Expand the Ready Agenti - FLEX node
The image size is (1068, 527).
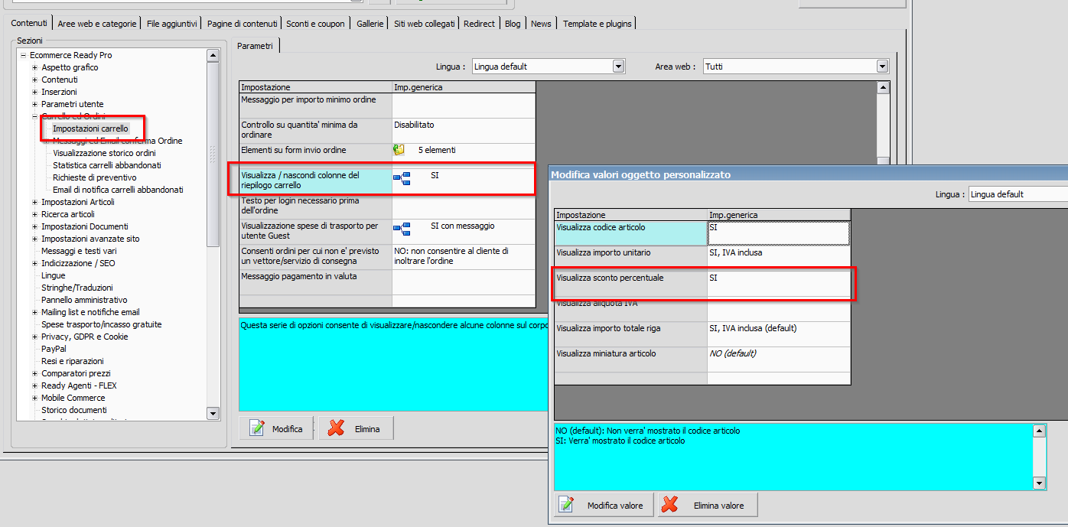34,385
